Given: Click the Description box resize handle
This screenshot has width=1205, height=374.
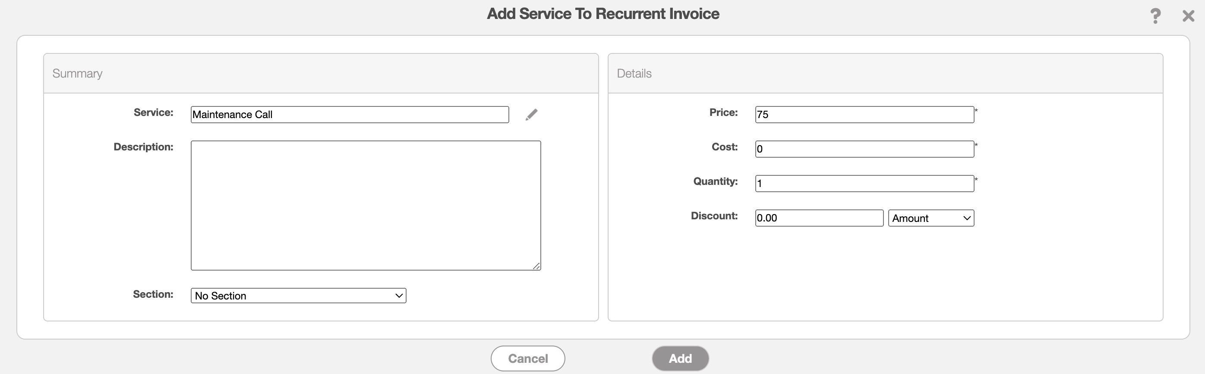Looking at the screenshot, I should point(536,266).
